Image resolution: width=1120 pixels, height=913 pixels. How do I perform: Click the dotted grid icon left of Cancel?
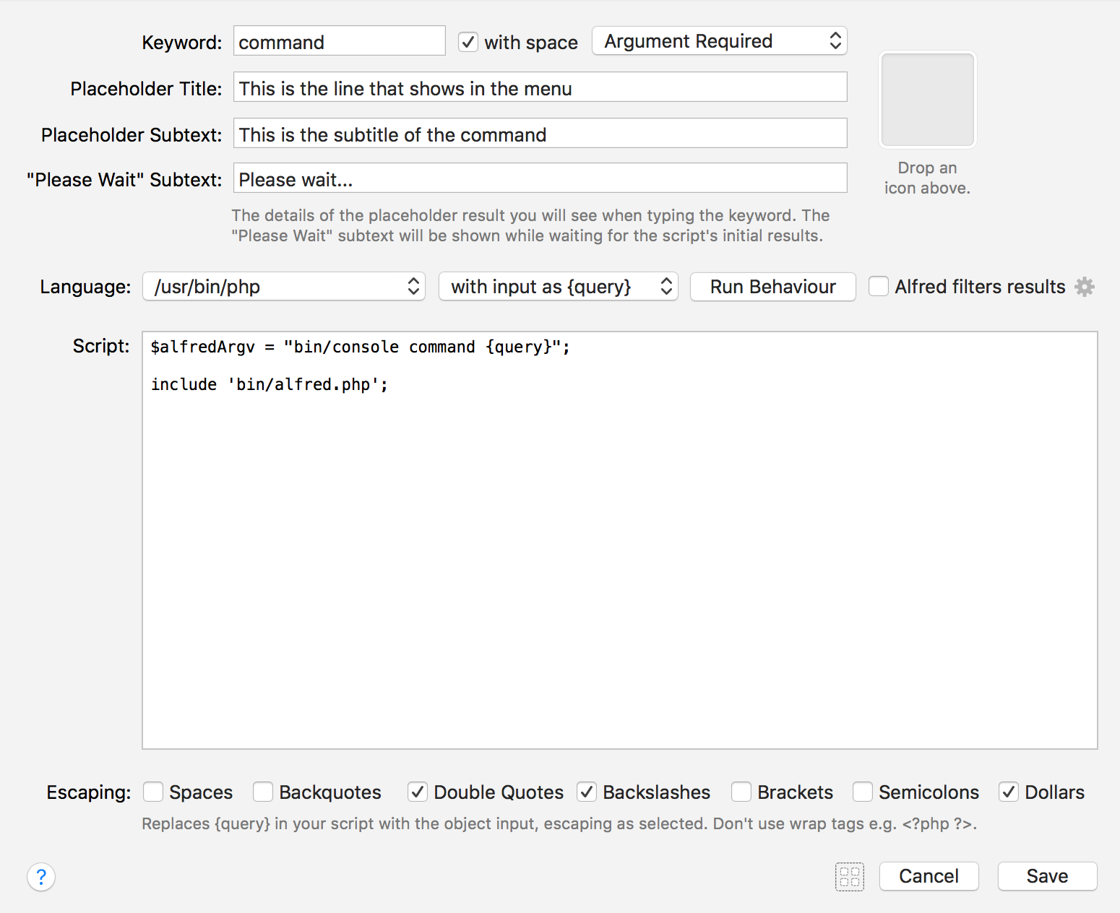(x=849, y=877)
